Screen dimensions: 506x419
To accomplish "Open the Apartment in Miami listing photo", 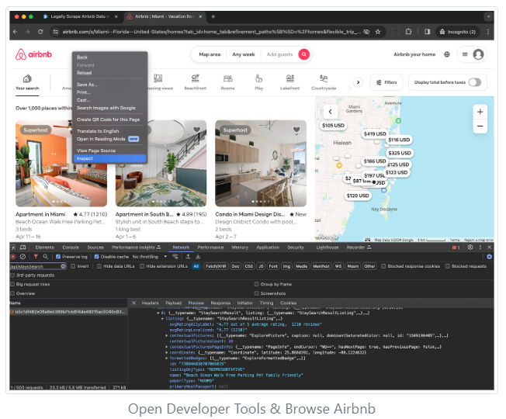I will point(61,163).
